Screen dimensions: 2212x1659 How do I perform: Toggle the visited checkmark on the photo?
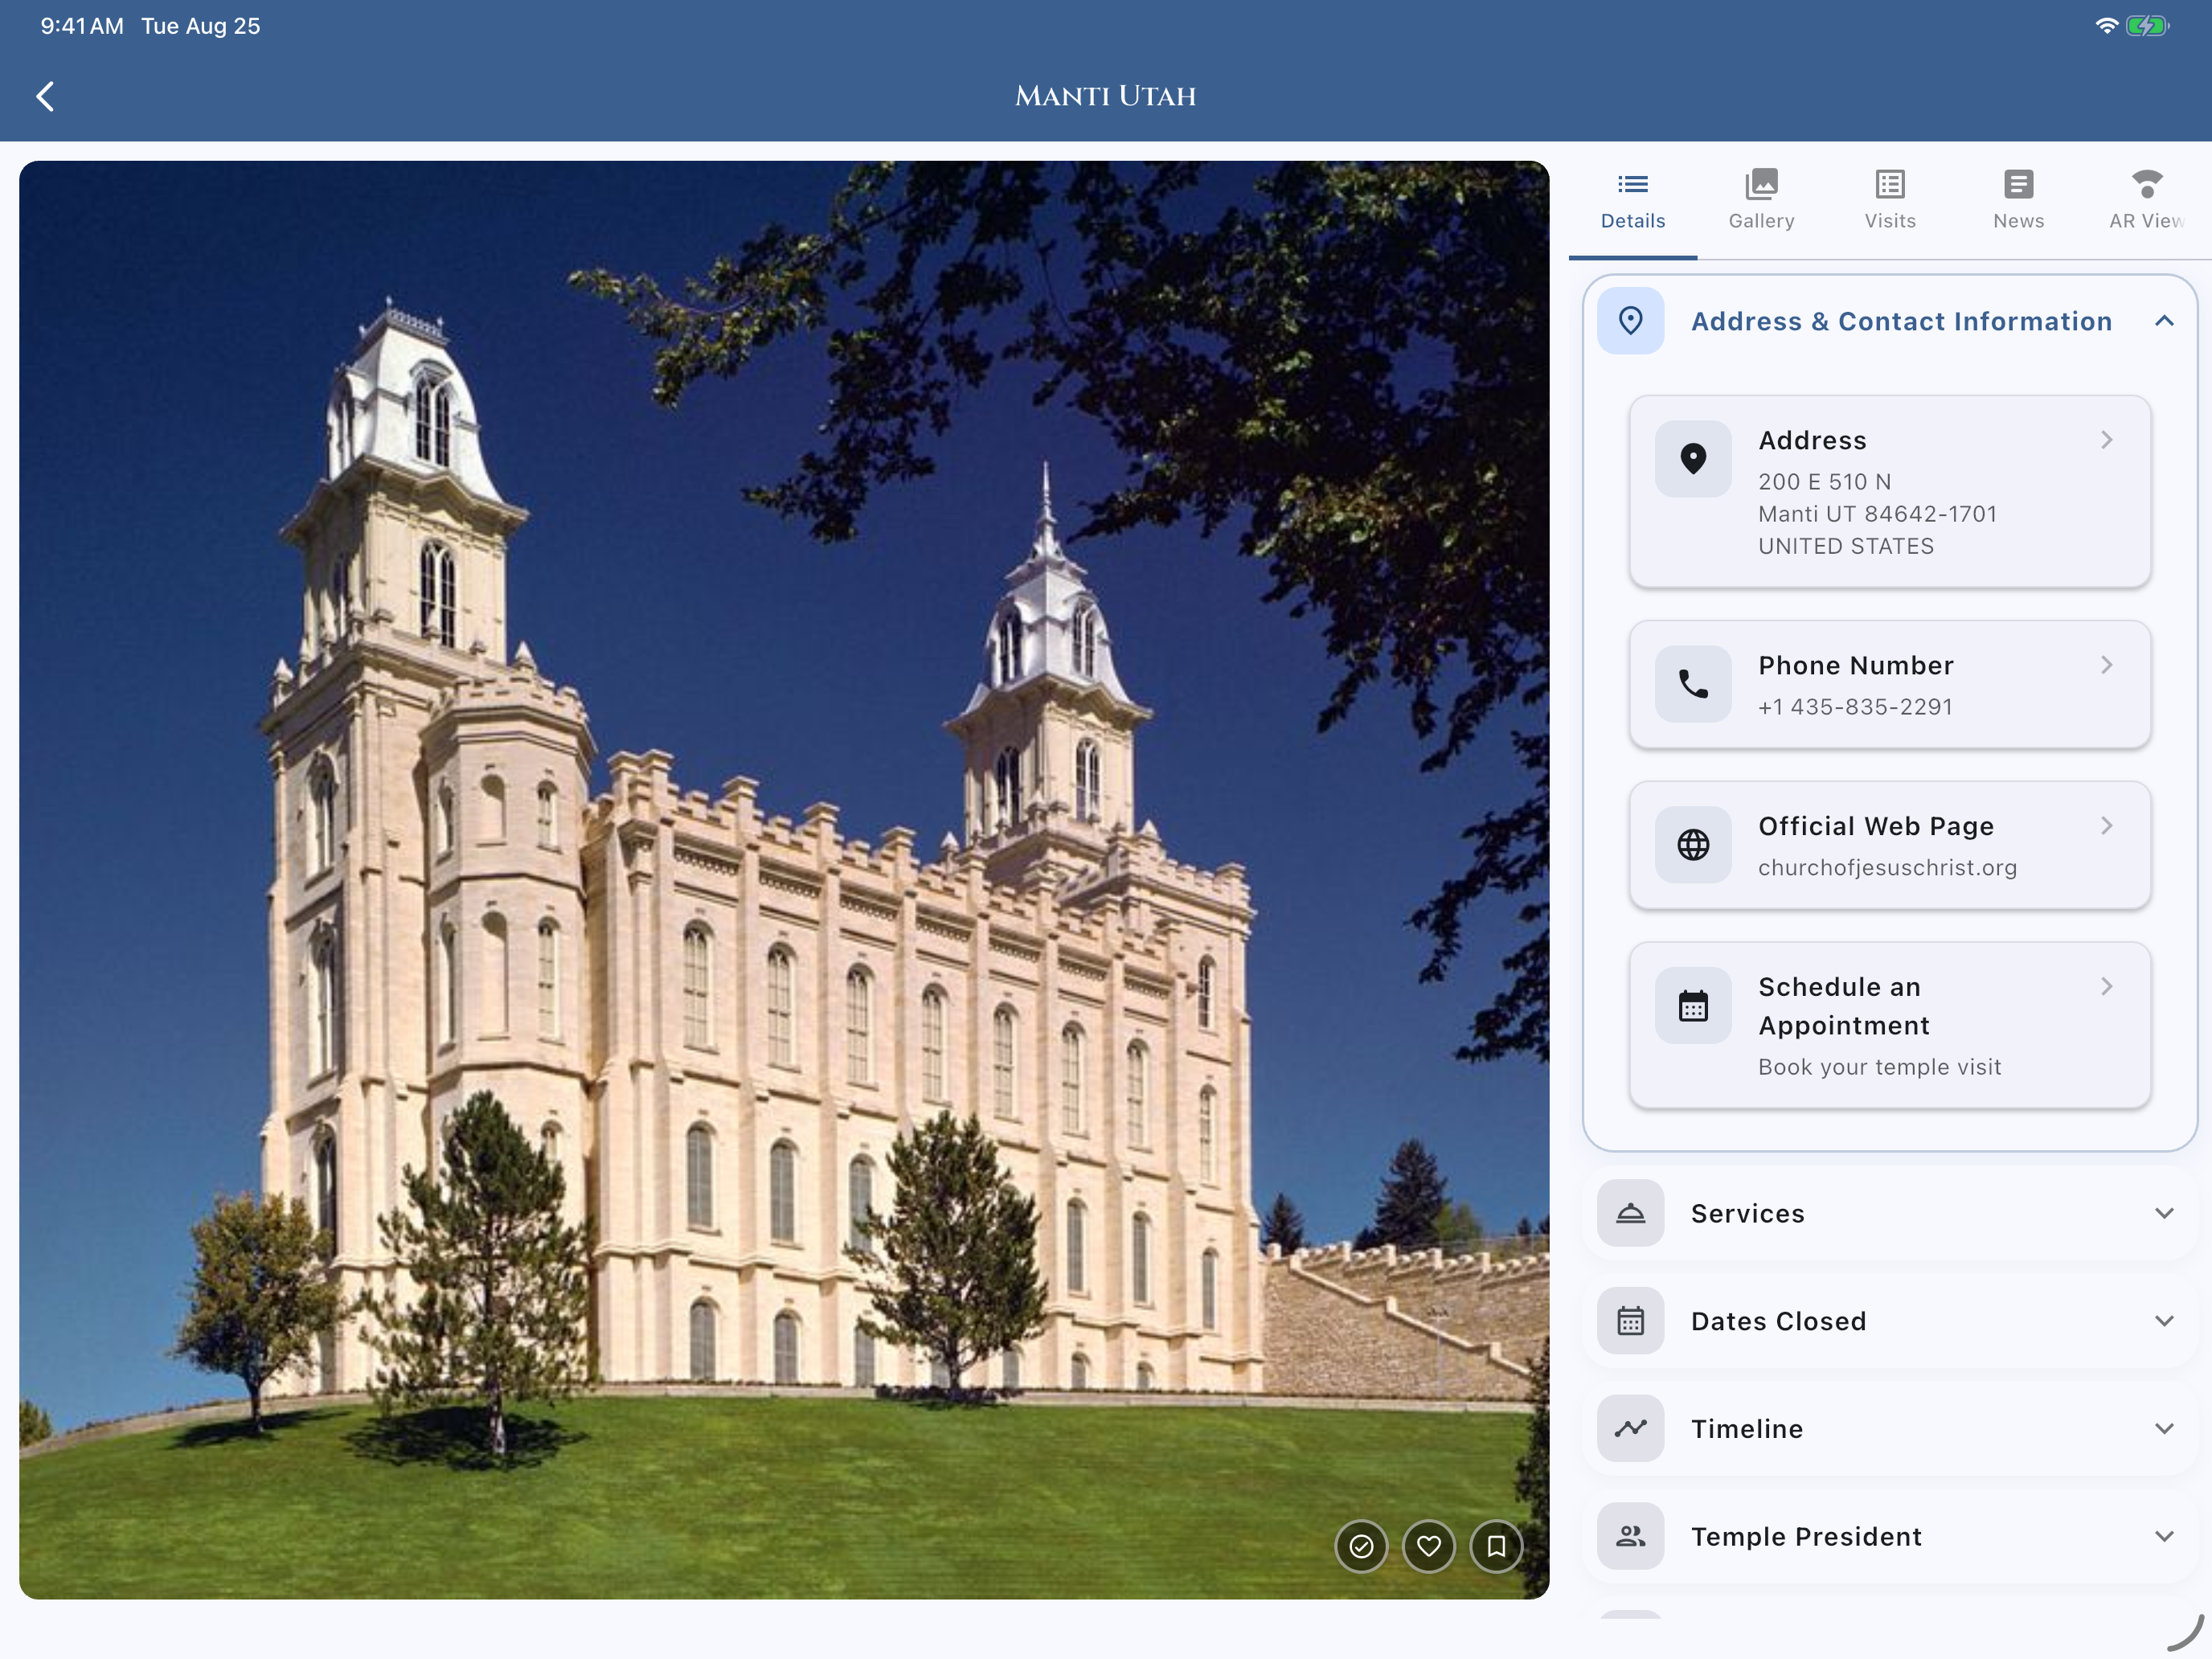coord(1361,1547)
